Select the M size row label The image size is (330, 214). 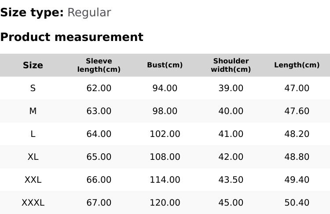pos(33,111)
